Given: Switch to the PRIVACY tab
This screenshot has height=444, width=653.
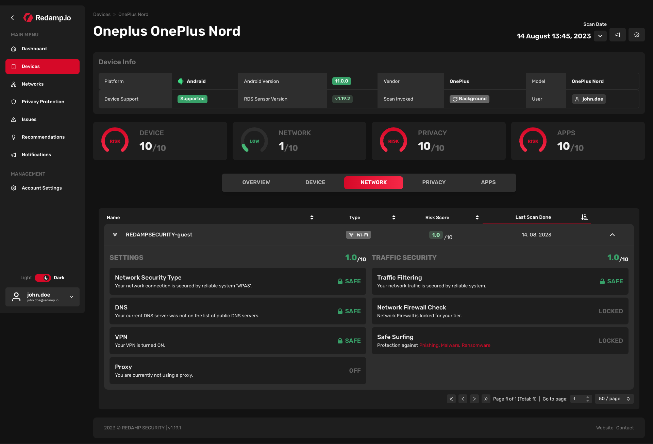Looking at the screenshot, I should tap(434, 182).
